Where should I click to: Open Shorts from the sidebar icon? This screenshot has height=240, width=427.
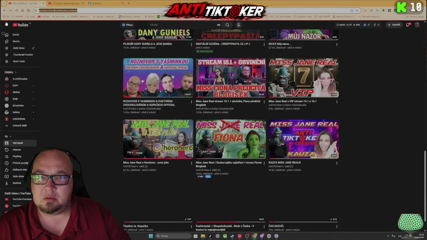coord(6,41)
